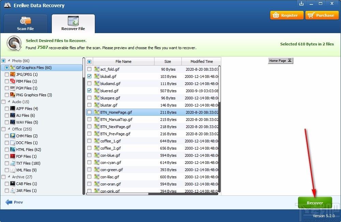The height and width of the screenshot is (222, 341).
Task: Click the AU Files type icon
Action: (x=13, y=115)
